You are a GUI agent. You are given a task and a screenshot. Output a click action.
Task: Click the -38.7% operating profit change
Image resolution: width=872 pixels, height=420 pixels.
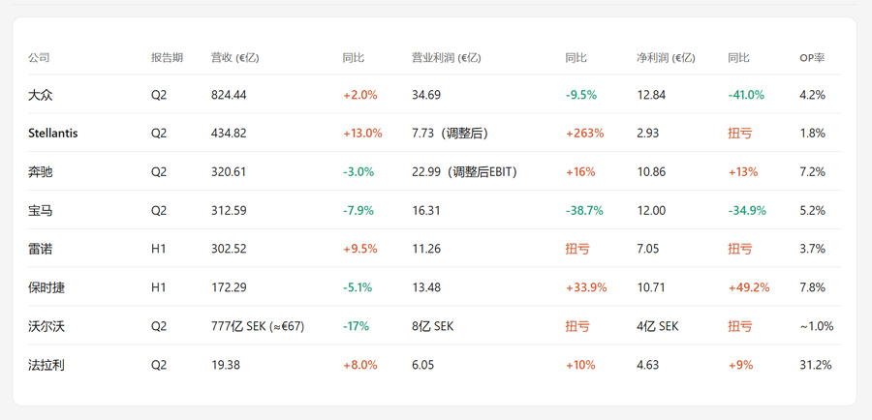tap(584, 211)
